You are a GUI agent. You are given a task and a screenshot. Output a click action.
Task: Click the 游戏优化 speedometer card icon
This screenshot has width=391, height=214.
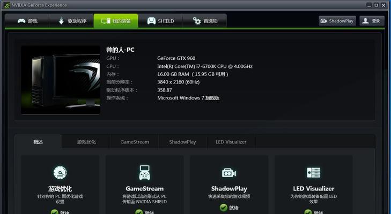click(x=60, y=172)
